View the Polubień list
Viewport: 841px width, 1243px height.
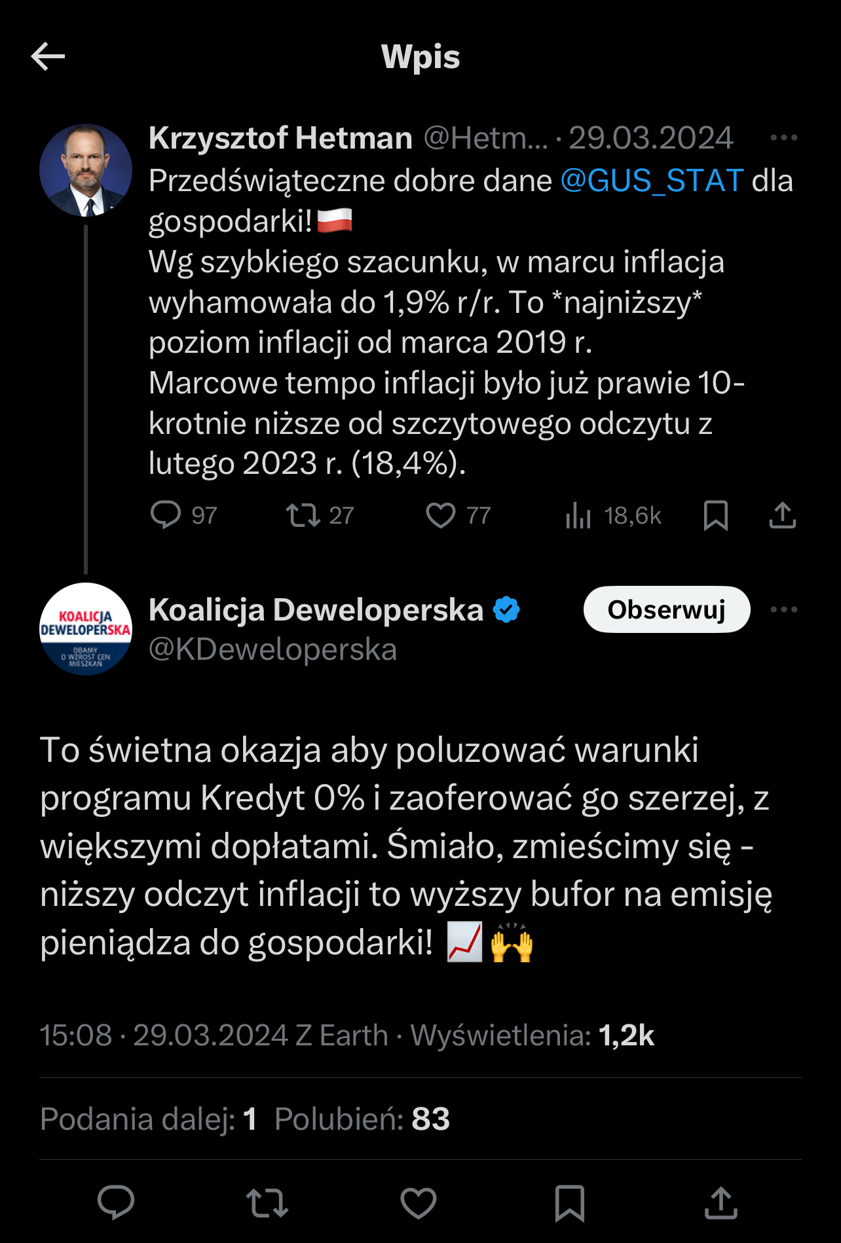click(362, 1119)
